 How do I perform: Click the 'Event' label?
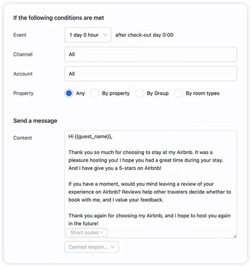20,35
